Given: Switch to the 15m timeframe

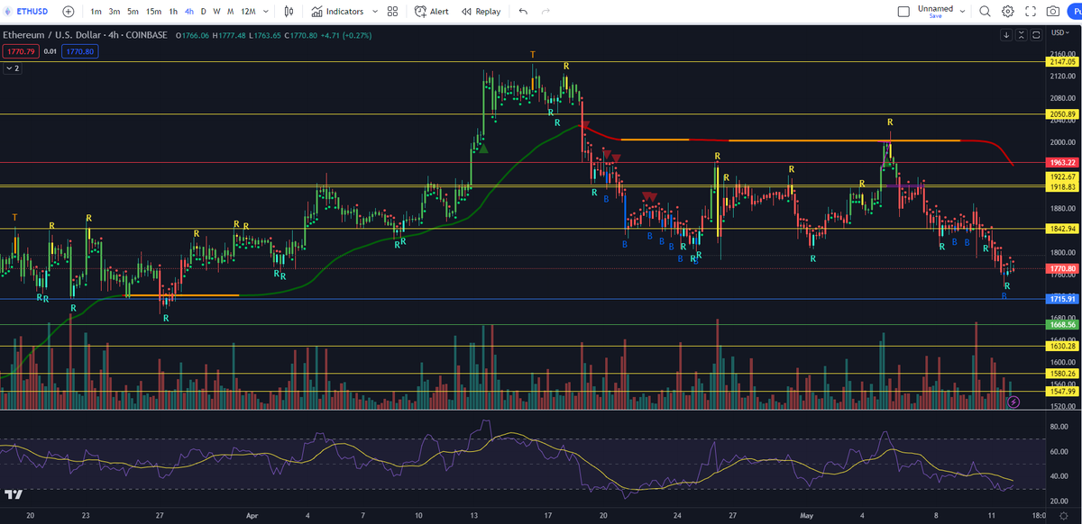Looking at the screenshot, I should coord(154,12).
